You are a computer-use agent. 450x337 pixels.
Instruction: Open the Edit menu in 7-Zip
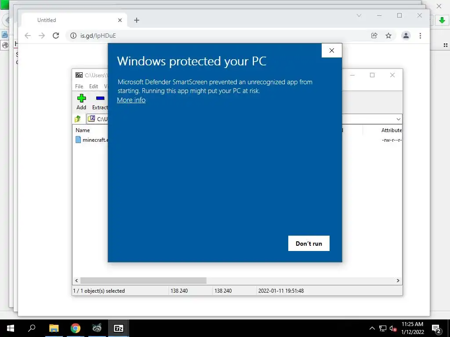pos(94,86)
